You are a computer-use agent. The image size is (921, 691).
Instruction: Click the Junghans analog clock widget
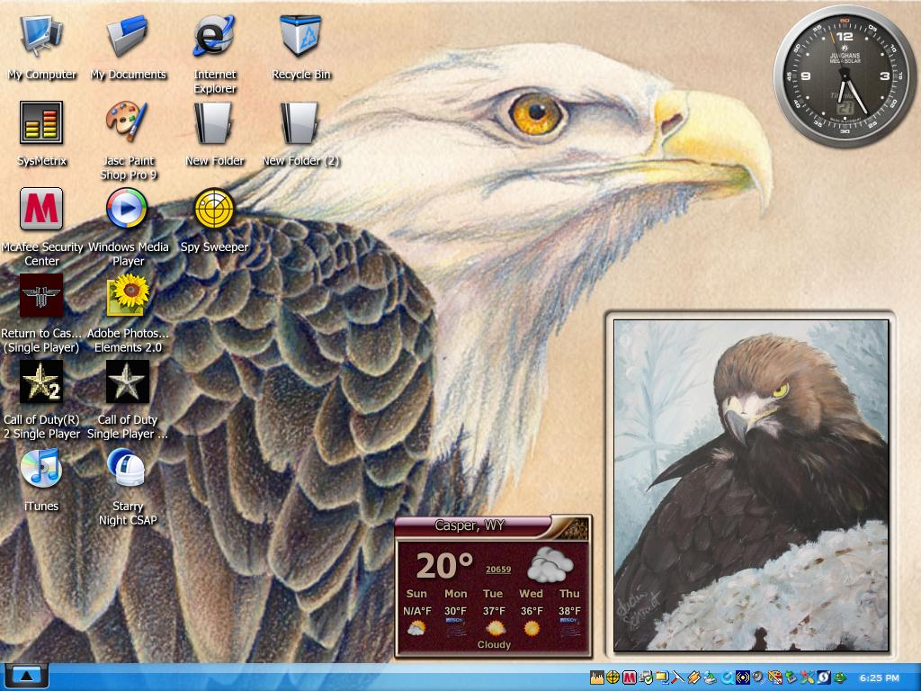click(845, 76)
